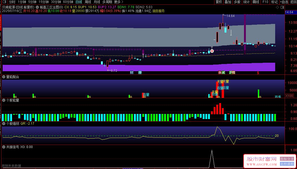Click the 涨 event marker below the chart

point(220,73)
